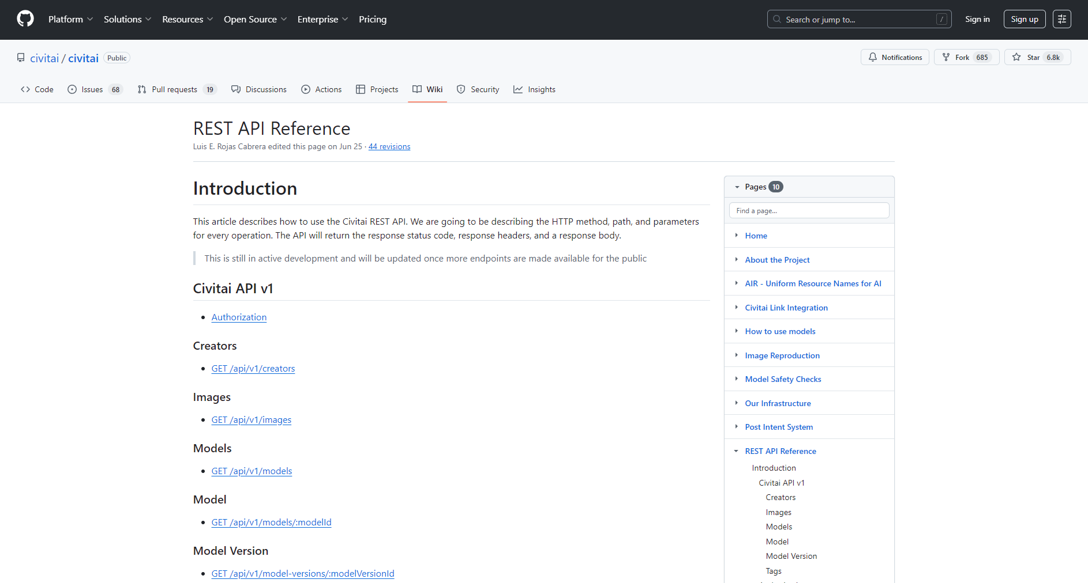The width and height of the screenshot is (1088, 583).
Task: Click the Search or jump to field
Action: pos(859,19)
